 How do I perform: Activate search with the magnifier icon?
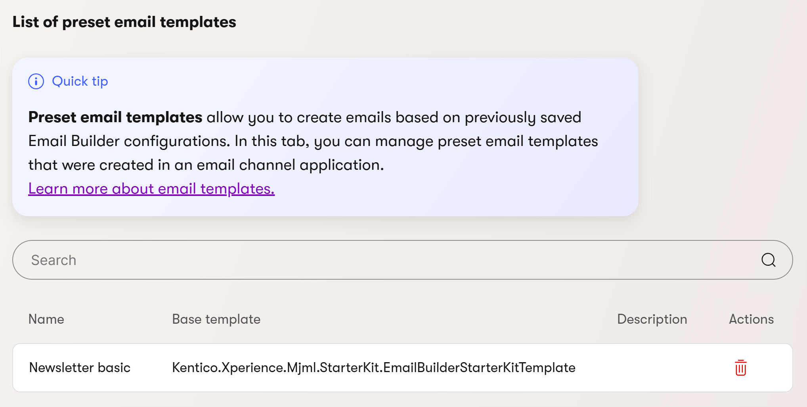768,260
